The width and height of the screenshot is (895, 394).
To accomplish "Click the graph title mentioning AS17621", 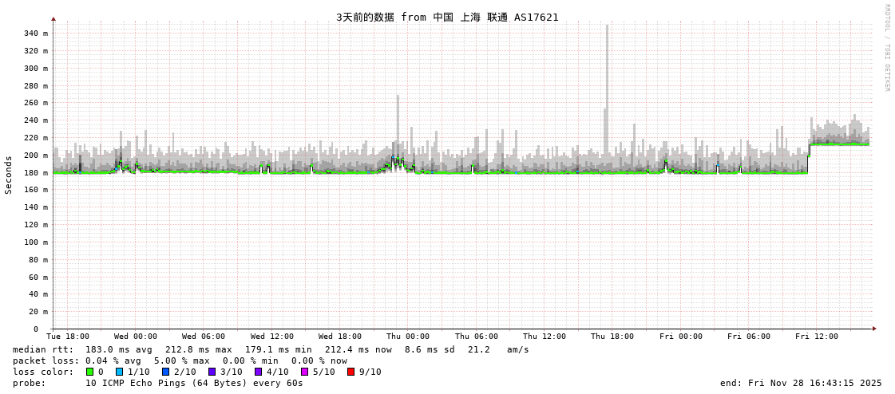I will pos(447,17).
